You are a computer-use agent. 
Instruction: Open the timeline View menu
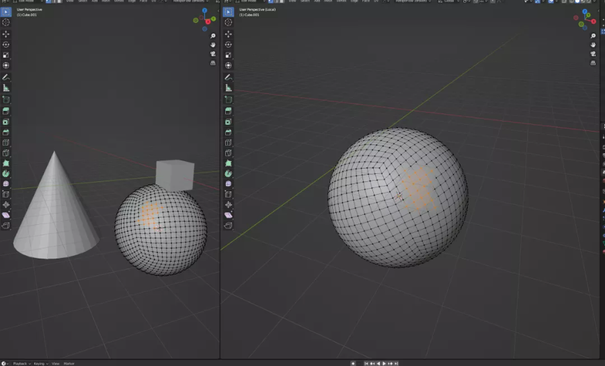55,363
